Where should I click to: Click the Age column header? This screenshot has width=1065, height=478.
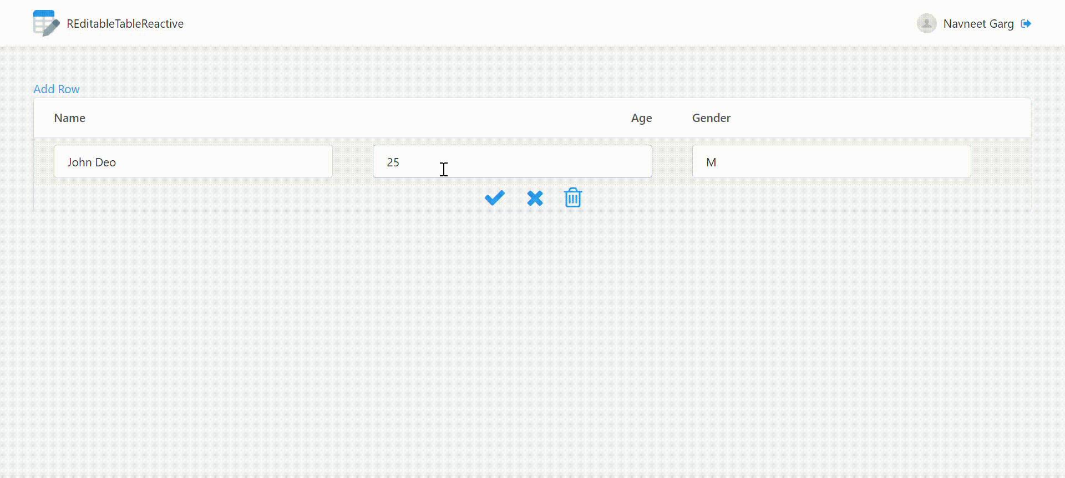click(x=641, y=118)
